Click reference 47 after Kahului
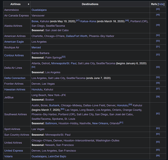This screenshot has height=160, width=168. pyautogui.click(x=78, y=21)
